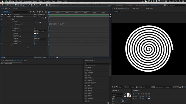Click the expression language menu circle icon
The height and width of the screenshot is (104, 186).
tap(41, 23)
